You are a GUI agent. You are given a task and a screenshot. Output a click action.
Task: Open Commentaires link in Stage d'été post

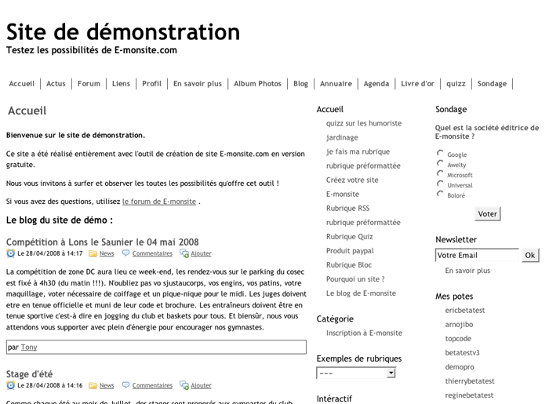(152, 385)
